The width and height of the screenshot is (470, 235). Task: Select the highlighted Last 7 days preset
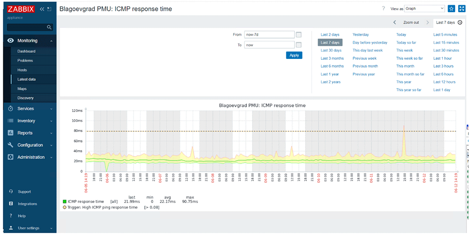pos(330,43)
